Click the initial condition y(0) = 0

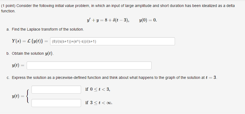click(x=148, y=20)
